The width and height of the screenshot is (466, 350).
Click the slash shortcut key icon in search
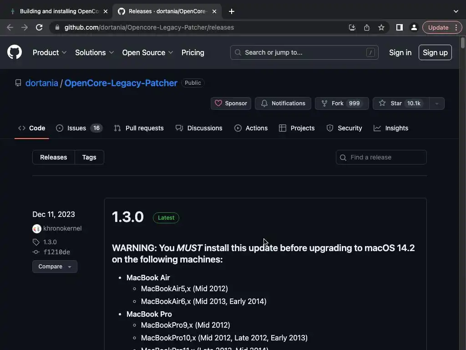coord(370,52)
